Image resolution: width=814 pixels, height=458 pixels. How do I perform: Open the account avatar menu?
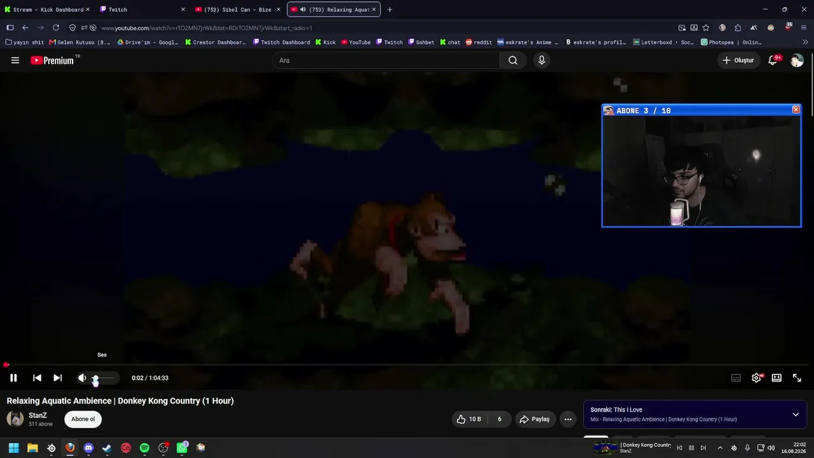[797, 60]
